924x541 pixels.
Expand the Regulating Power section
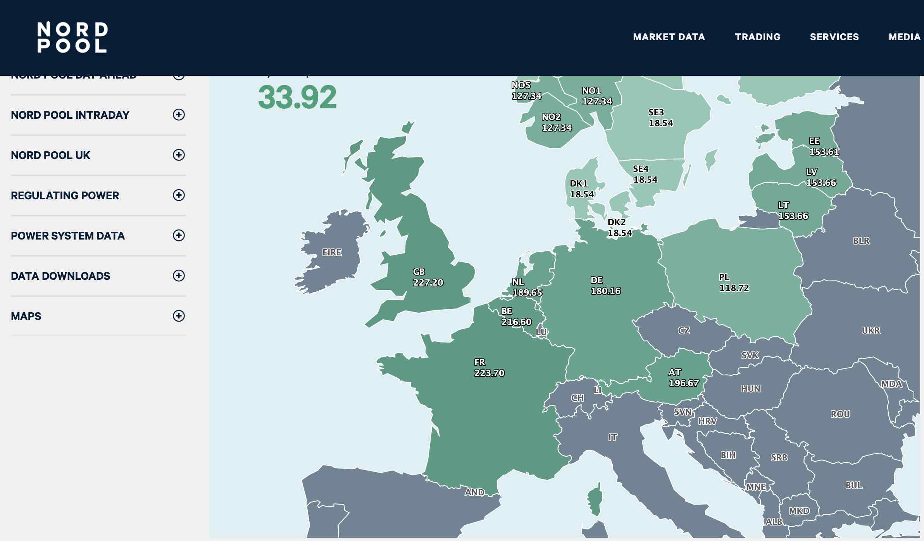pos(65,195)
